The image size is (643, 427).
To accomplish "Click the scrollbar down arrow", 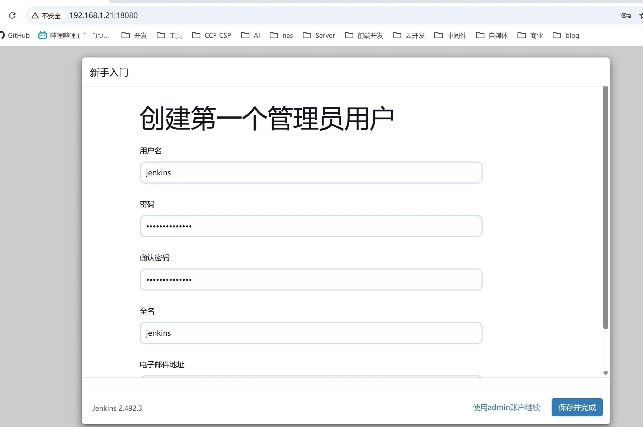I will click(606, 373).
